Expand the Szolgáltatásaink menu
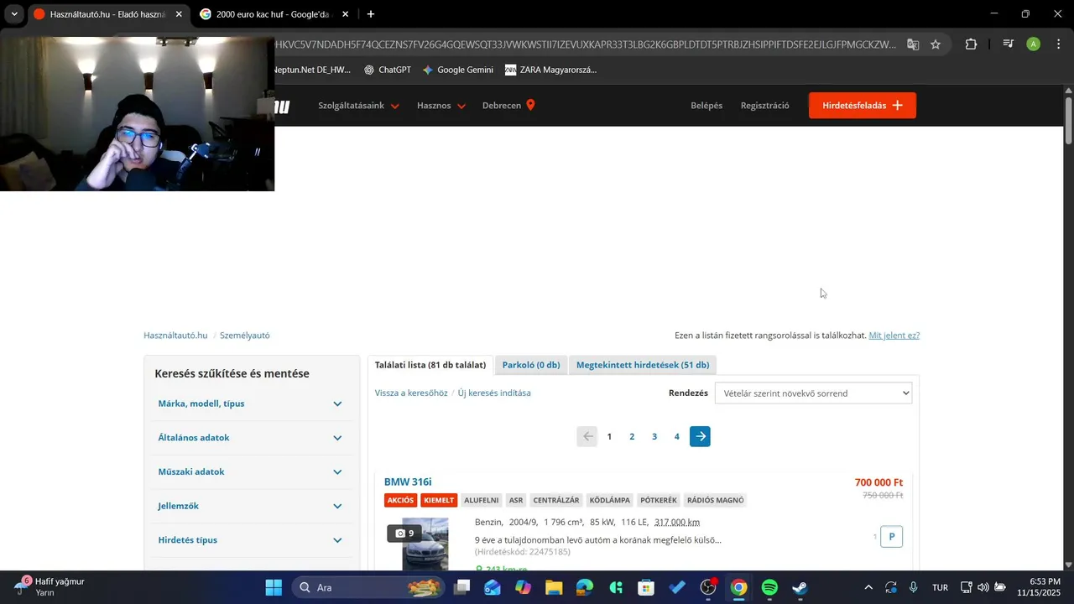 [358, 106]
